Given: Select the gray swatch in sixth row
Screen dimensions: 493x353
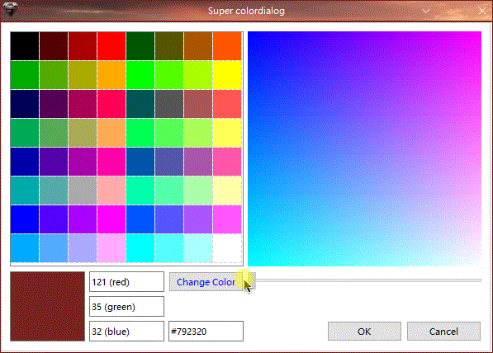Looking at the screenshot, I should click(83, 191).
